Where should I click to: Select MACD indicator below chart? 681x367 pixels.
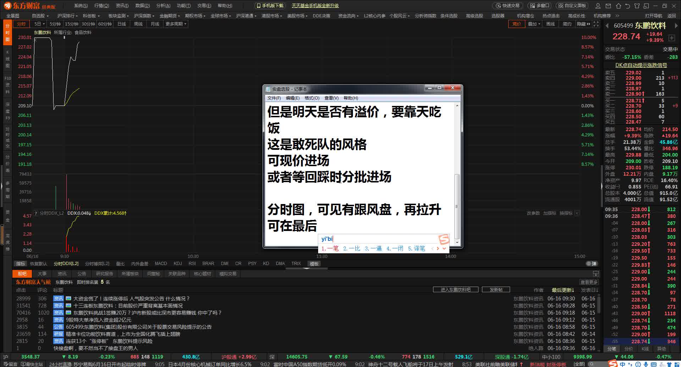tap(161, 264)
